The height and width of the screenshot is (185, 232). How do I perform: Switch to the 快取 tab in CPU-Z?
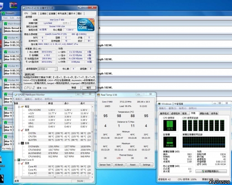point(34,14)
